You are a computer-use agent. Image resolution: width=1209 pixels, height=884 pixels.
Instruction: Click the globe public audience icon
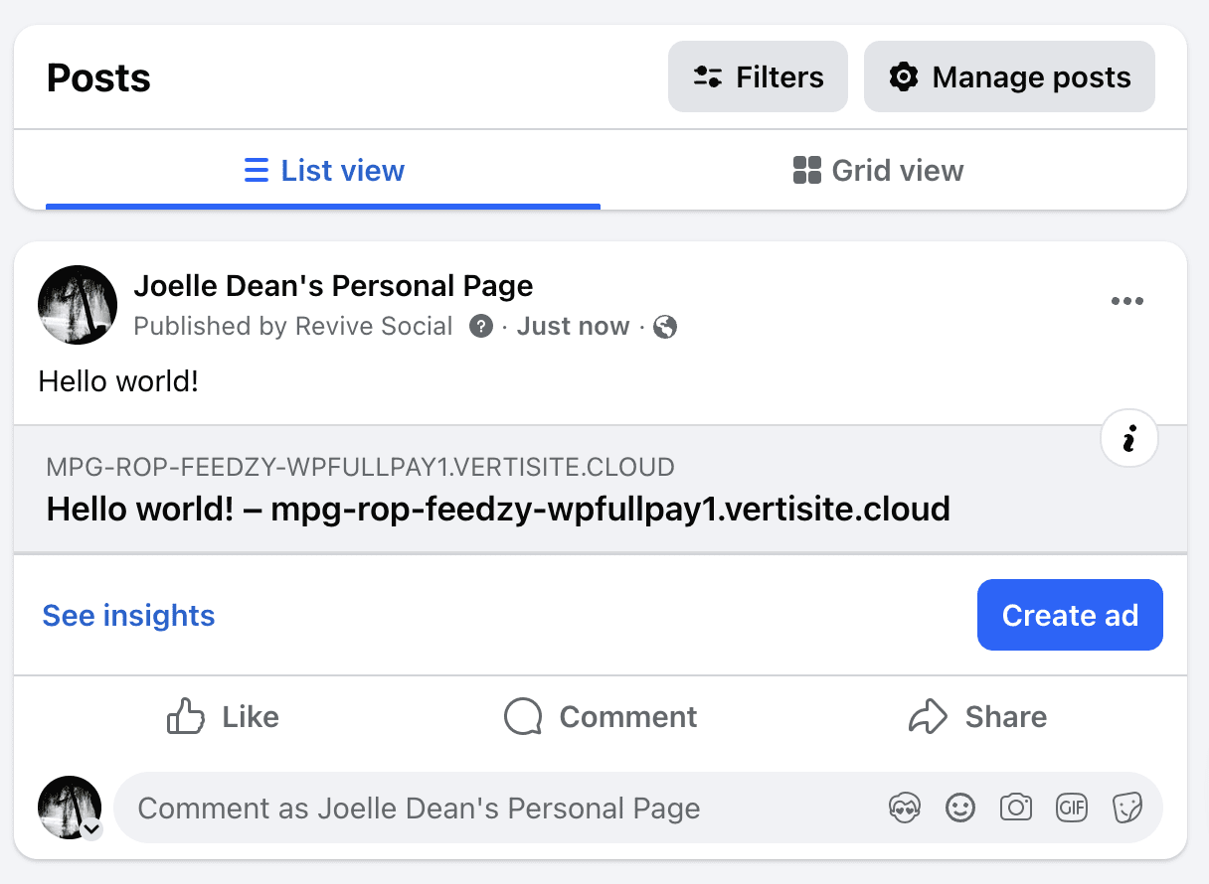pyautogui.click(x=665, y=327)
